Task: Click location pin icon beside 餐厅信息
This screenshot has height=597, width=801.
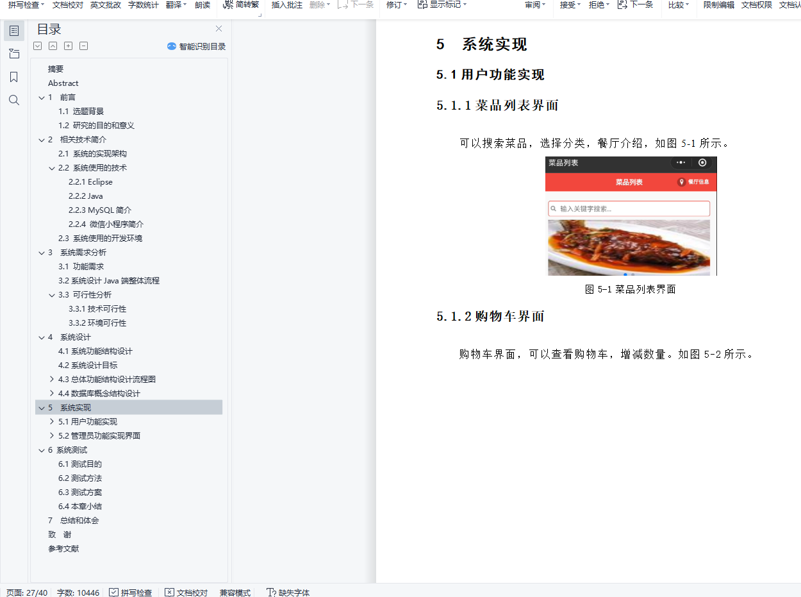Action: pyautogui.click(x=681, y=182)
